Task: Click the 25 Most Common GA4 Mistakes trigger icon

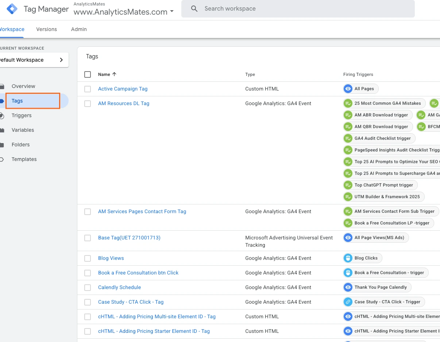Action: tap(348, 103)
